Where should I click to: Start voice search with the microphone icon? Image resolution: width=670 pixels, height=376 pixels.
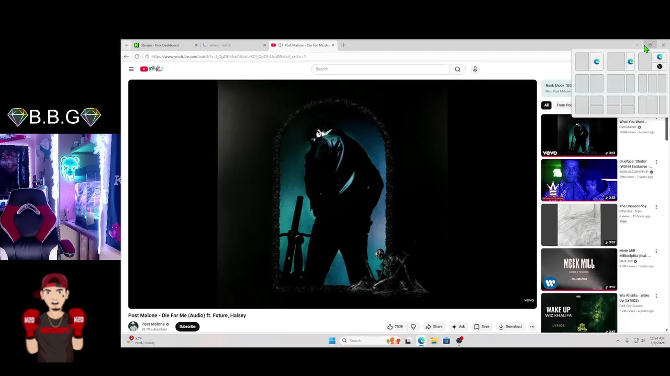point(475,69)
